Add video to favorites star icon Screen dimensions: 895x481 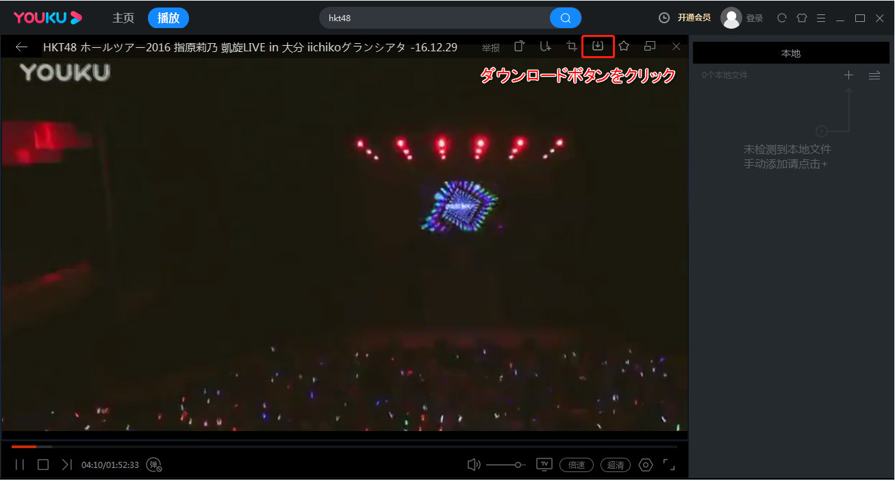[x=624, y=46]
